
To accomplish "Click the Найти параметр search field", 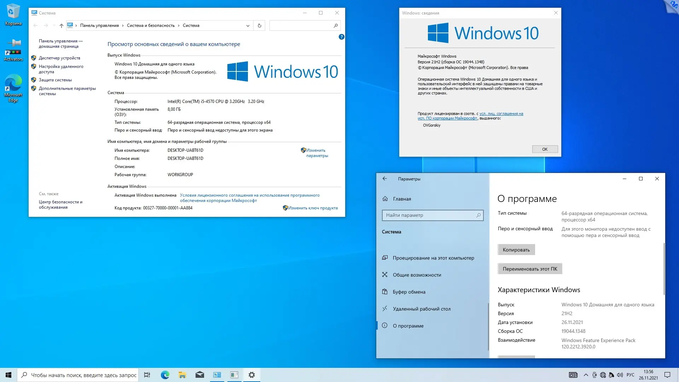I will 430,215.
